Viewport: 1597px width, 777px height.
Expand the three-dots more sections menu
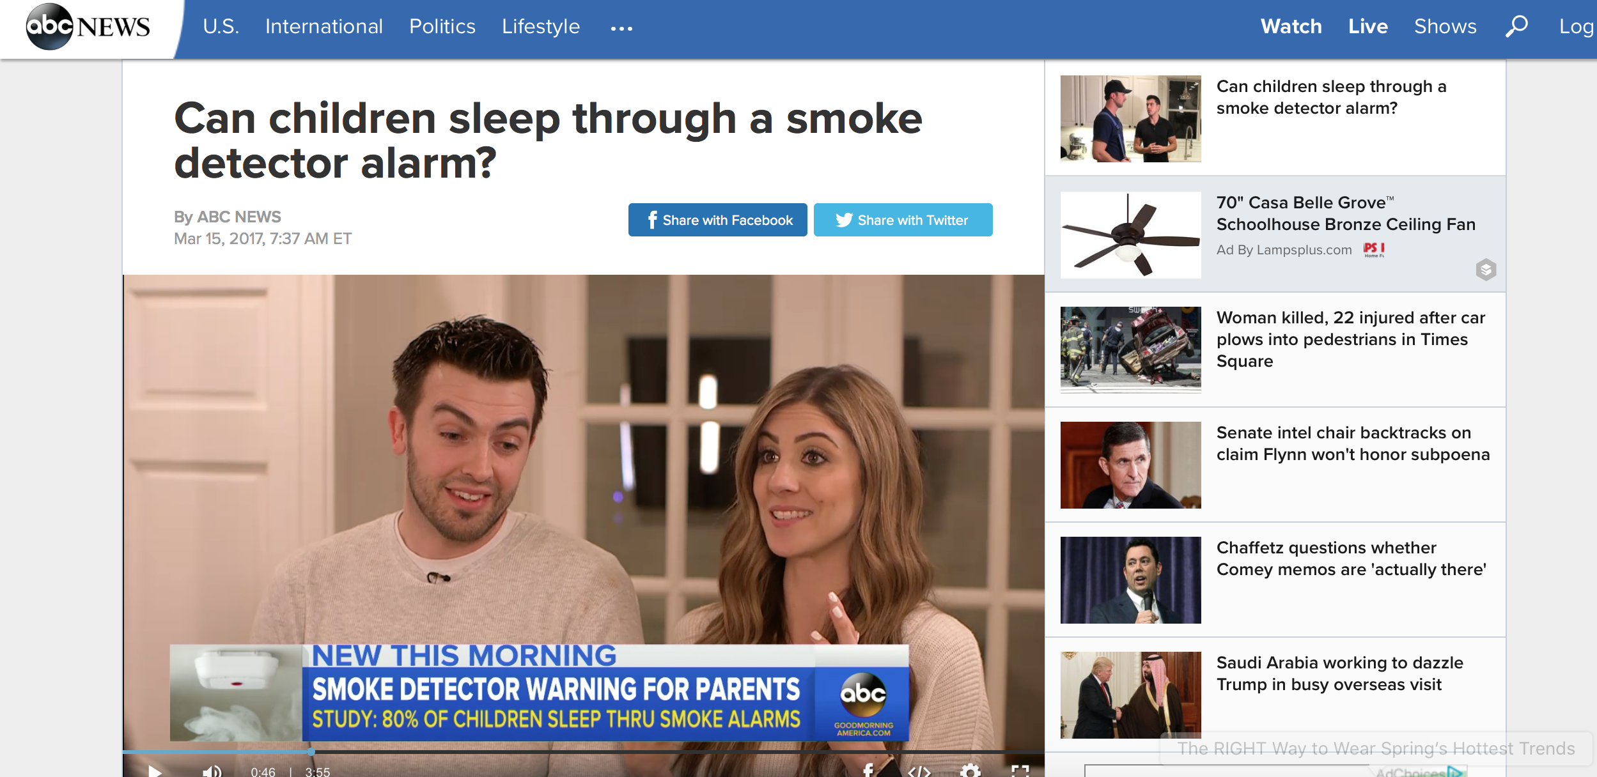click(621, 28)
